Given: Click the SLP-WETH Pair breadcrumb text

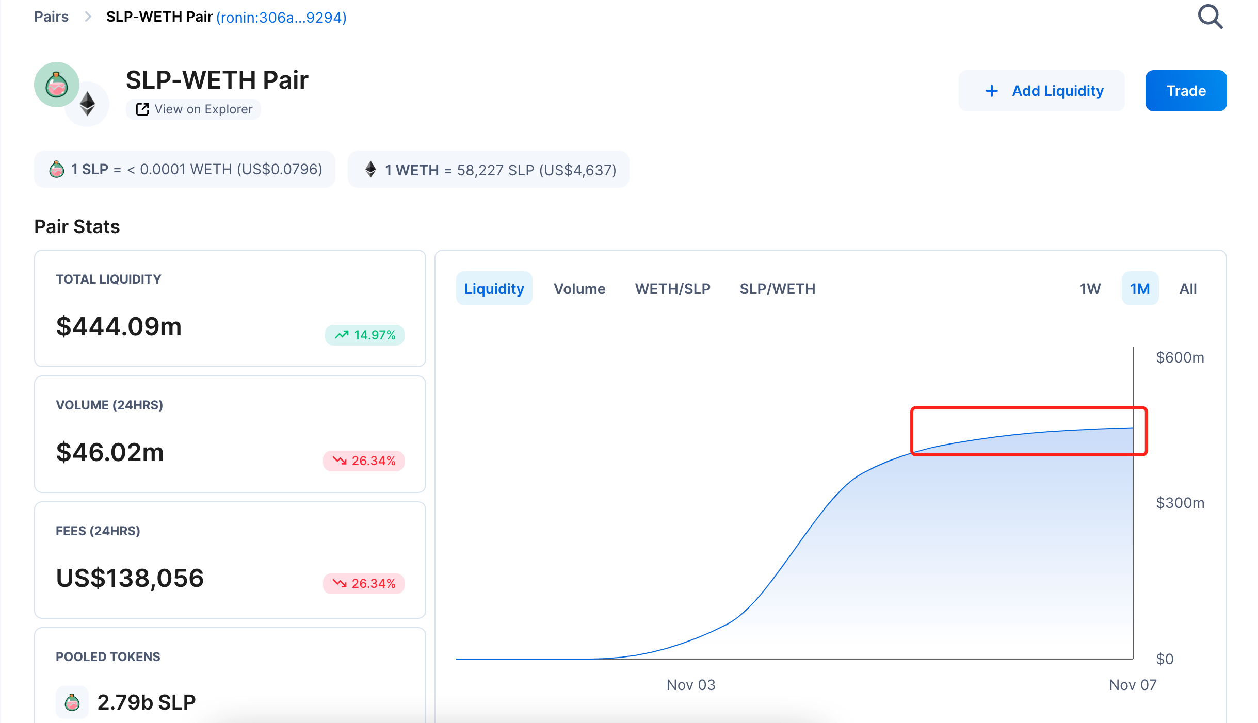Looking at the screenshot, I should [159, 17].
